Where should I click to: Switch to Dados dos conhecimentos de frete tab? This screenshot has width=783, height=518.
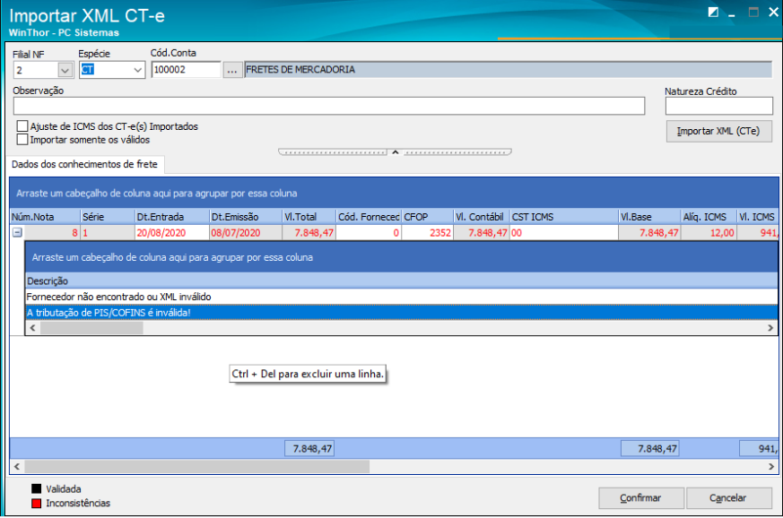84,164
